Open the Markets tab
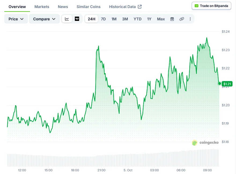Image resolution: width=236 pixels, height=174 pixels. coord(42,7)
